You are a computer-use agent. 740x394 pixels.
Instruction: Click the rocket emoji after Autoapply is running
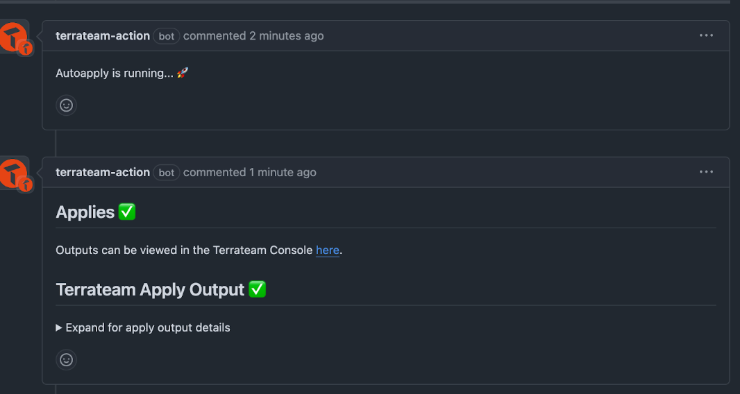pyautogui.click(x=183, y=73)
